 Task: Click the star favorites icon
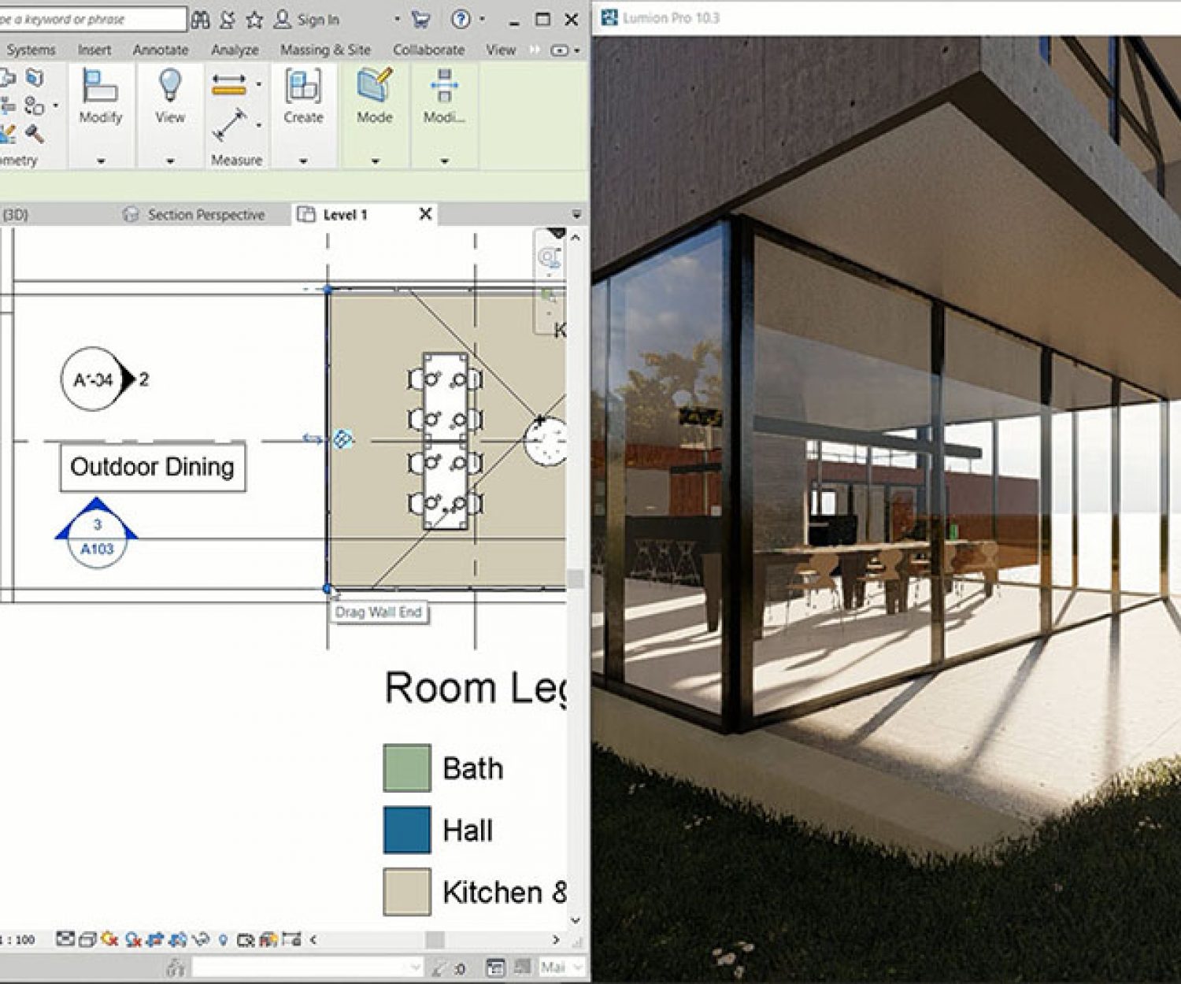click(x=254, y=20)
